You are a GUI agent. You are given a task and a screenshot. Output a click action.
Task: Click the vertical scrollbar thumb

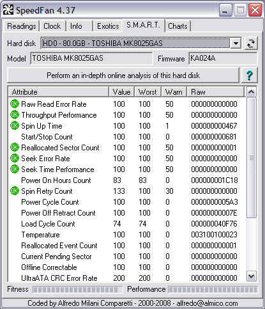click(x=252, y=158)
